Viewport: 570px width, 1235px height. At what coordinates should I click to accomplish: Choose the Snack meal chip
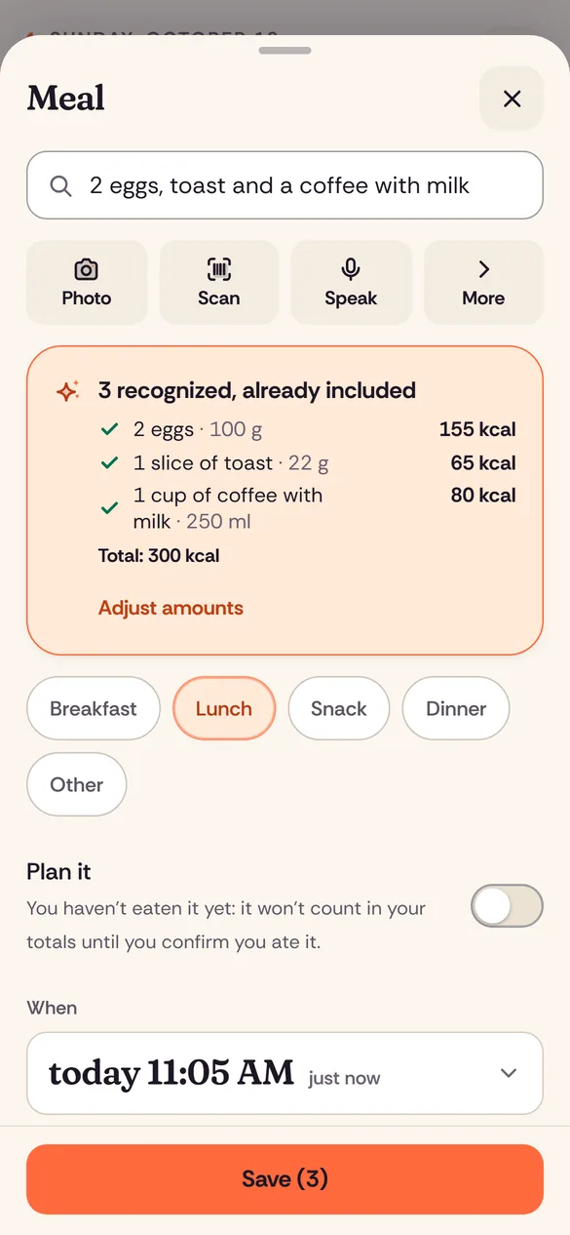[x=339, y=709]
